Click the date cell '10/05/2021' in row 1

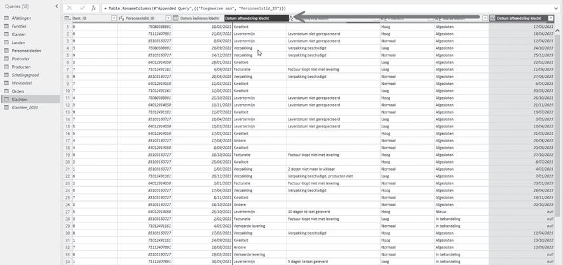(202, 27)
